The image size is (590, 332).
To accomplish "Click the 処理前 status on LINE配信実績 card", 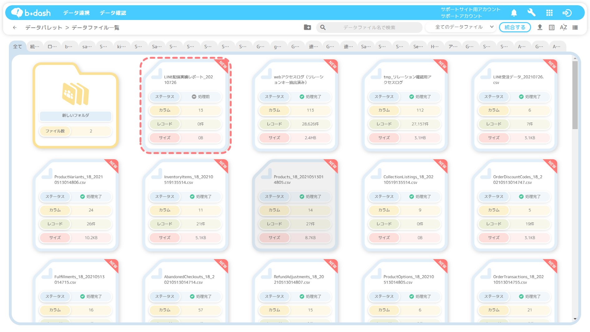I will click(201, 97).
